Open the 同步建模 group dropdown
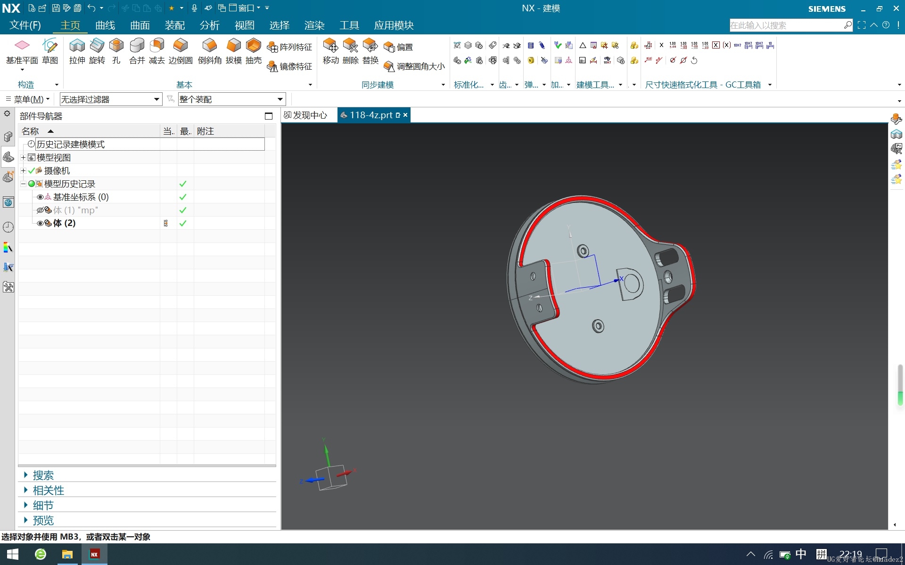The height and width of the screenshot is (565, 905). click(x=443, y=85)
